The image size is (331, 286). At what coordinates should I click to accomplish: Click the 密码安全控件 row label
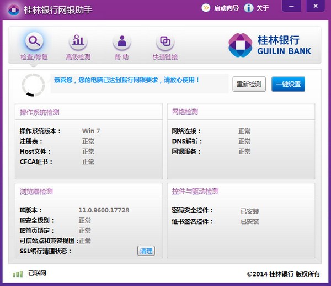tap(192, 210)
